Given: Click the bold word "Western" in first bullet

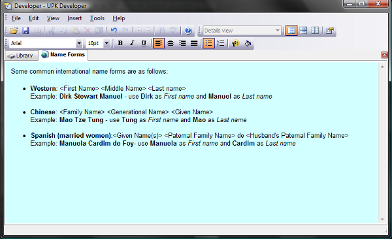Looking at the screenshot, I should click(43, 89).
